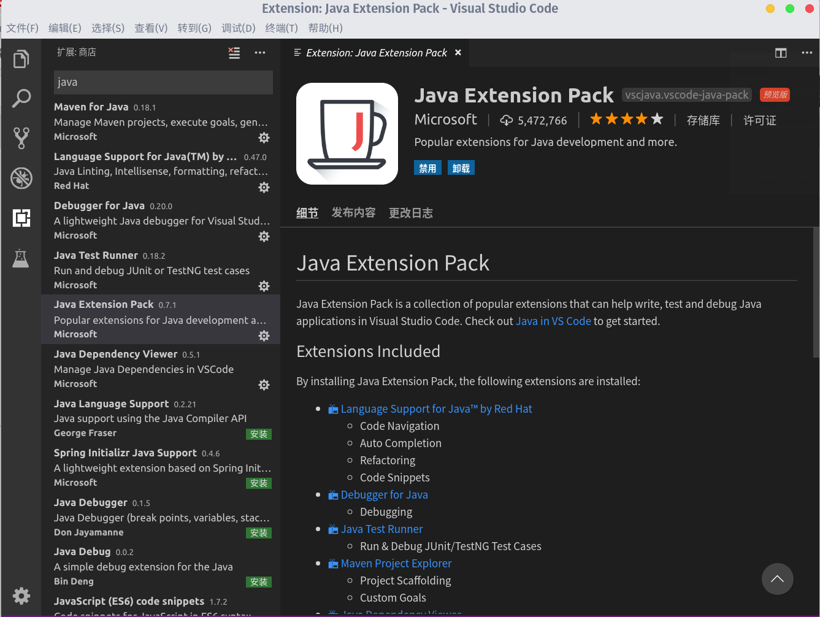Click the download count cloud icon
This screenshot has width=820, height=617.
pyautogui.click(x=507, y=120)
